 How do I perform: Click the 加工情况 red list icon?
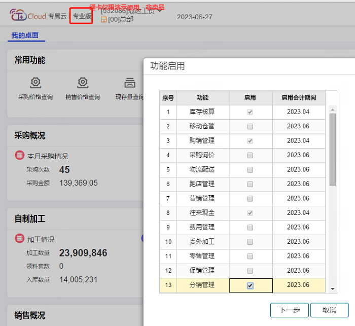coord(20,238)
